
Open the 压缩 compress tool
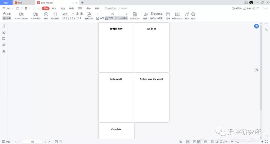[168, 16]
